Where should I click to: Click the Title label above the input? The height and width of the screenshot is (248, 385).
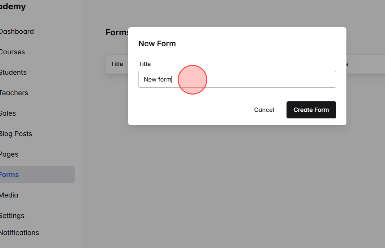(144, 64)
